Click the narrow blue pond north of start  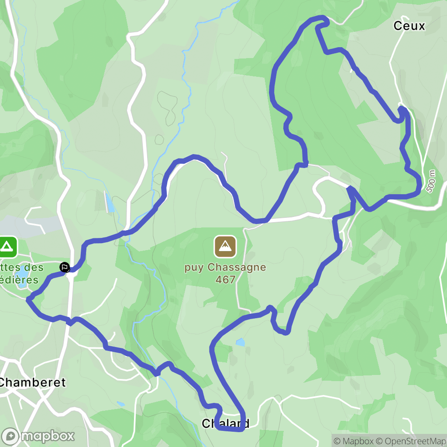110,203
